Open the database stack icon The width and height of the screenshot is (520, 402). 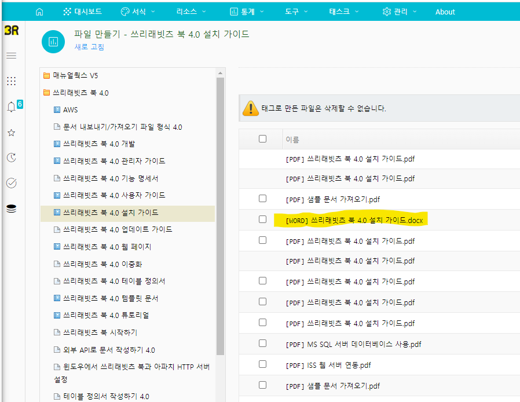point(11,209)
